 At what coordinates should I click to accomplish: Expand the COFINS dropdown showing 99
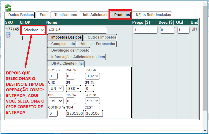pos(92,101)
